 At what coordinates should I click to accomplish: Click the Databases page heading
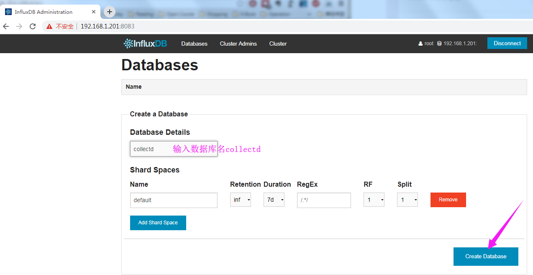(x=160, y=65)
